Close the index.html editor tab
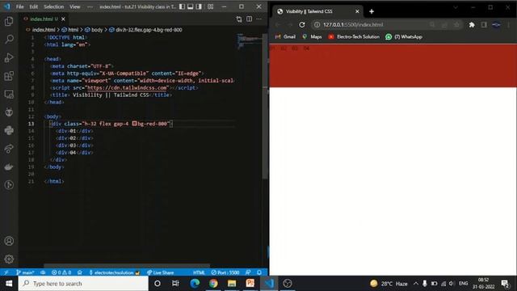The width and height of the screenshot is (517, 291). point(63,19)
